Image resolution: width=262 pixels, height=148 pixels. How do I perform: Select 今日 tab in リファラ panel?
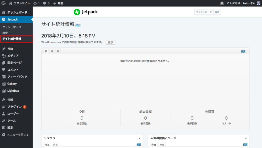click(47, 144)
